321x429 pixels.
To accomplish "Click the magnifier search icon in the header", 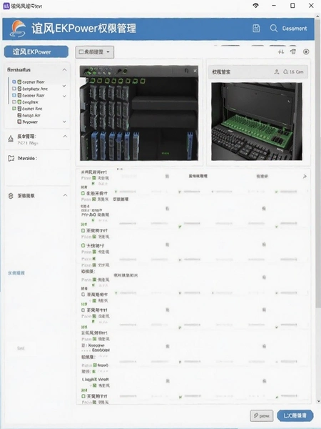I will click(273, 28).
